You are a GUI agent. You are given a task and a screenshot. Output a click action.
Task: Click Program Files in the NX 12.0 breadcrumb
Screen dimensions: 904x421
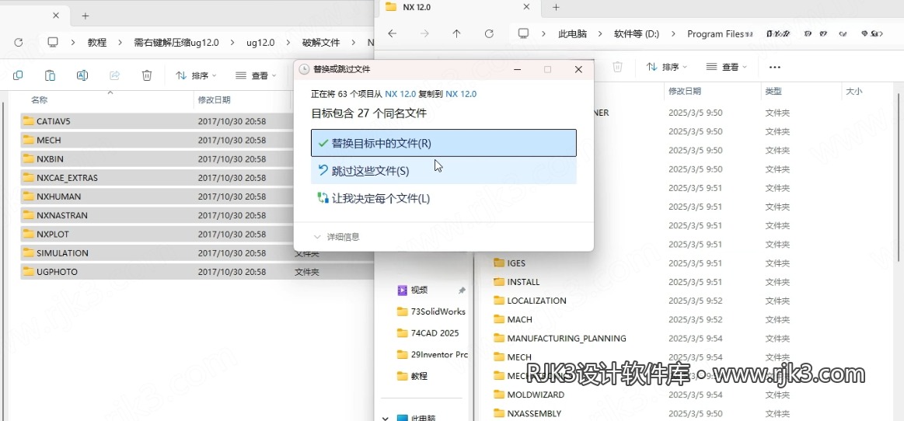tap(715, 33)
